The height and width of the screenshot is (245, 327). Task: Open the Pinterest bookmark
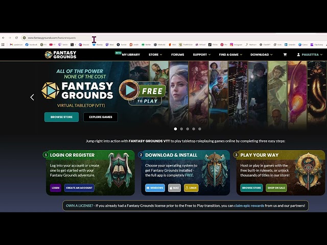(x=224, y=44)
